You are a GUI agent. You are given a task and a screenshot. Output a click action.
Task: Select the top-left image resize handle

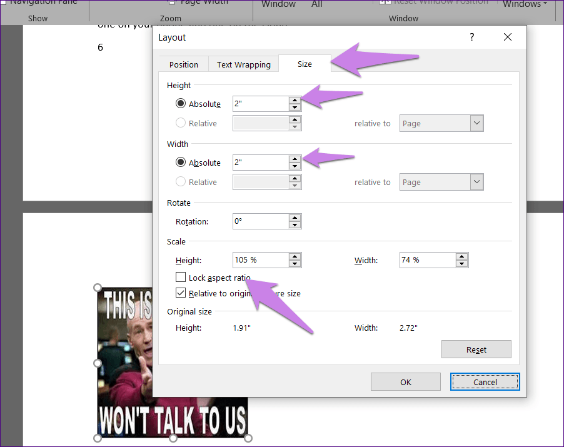[x=98, y=288]
